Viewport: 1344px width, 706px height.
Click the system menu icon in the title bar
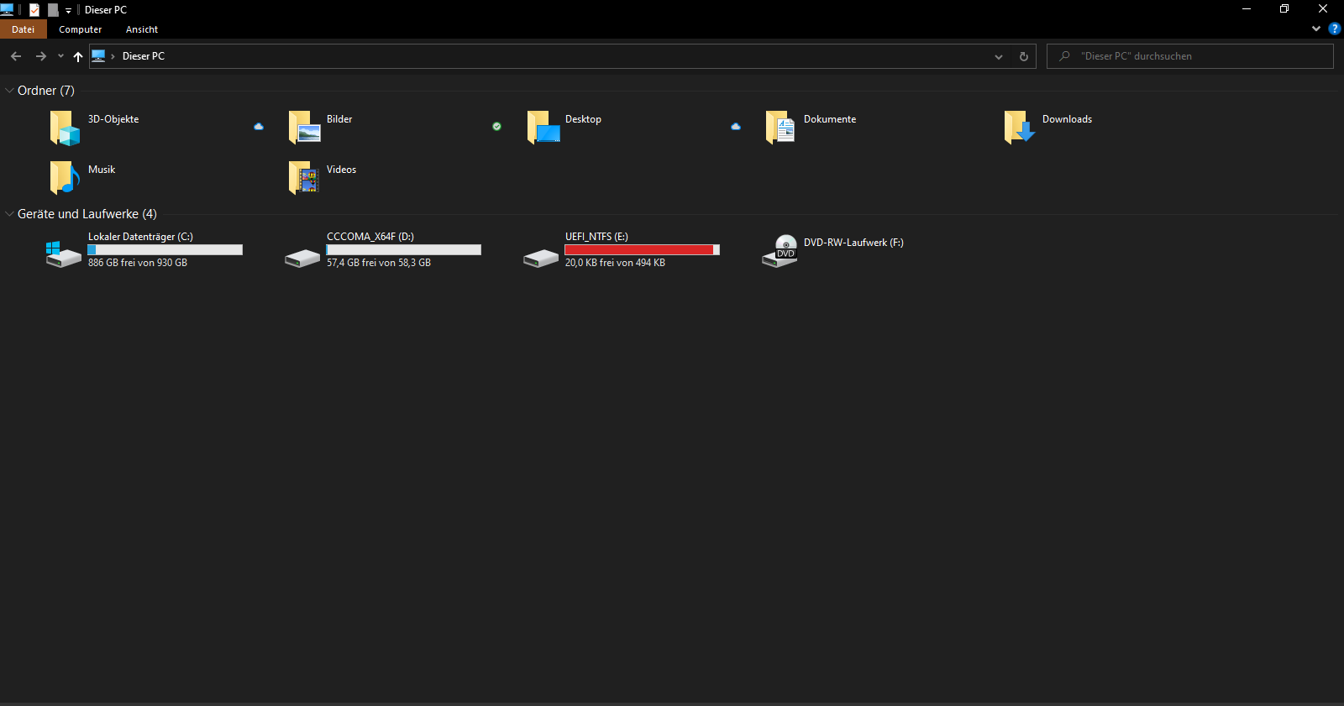[x=7, y=9]
